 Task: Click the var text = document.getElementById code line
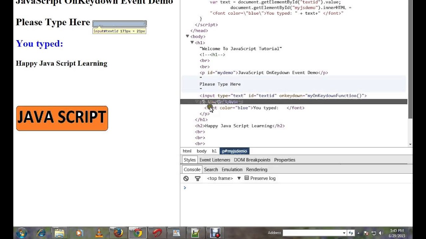tap(275, 2)
